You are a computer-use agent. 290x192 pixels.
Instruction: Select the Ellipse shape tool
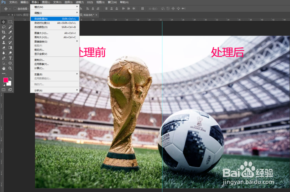[10, 63]
